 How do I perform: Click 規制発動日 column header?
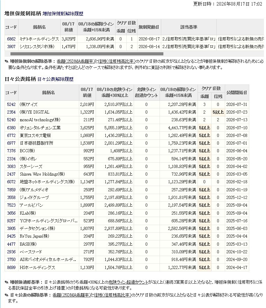click(x=149, y=27)
